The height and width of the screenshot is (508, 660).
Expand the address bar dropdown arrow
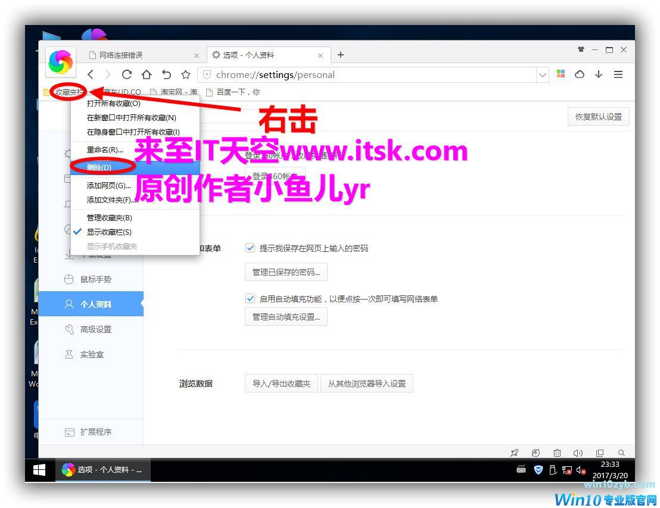point(543,75)
